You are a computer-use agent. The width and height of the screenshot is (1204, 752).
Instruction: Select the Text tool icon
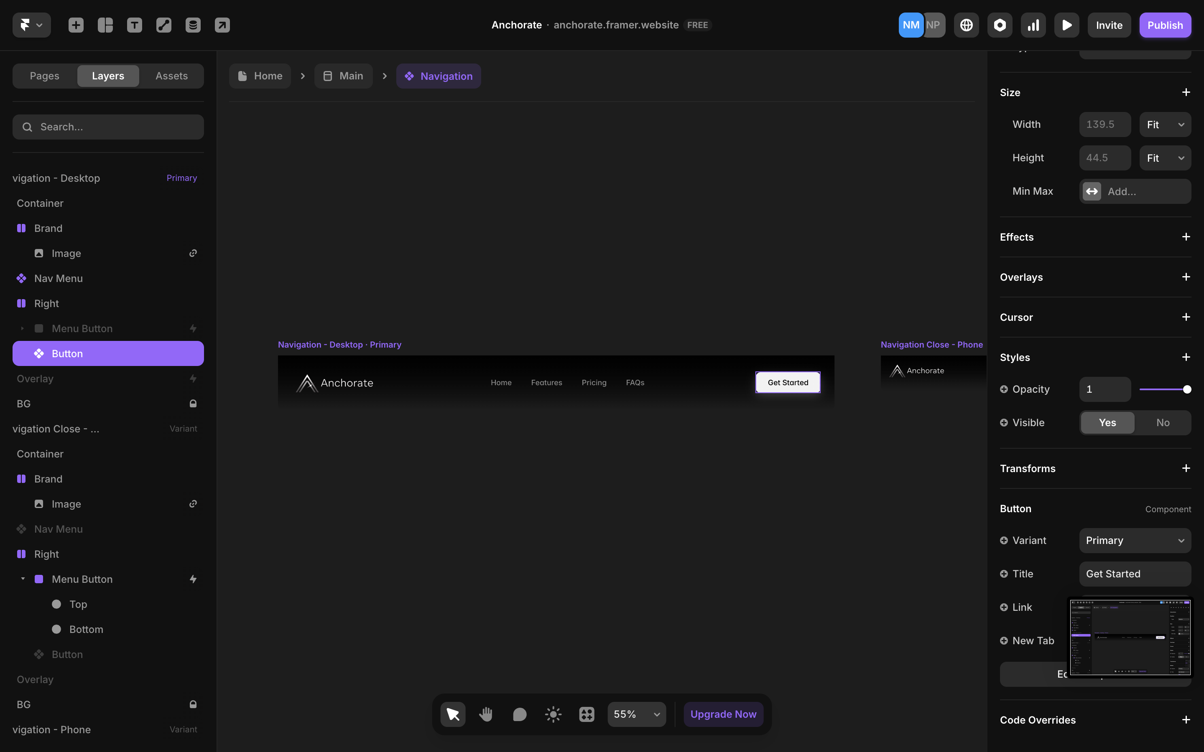pos(134,25)
